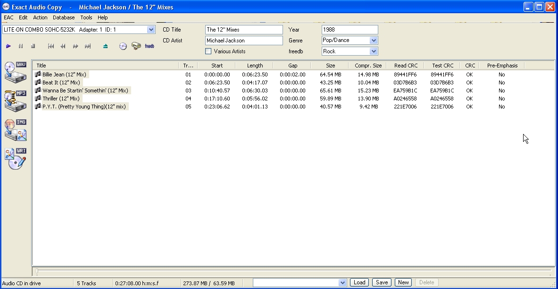Click the CD Title input field
Viewport: 558px width, 289px height.
click(x=244, y=30)
